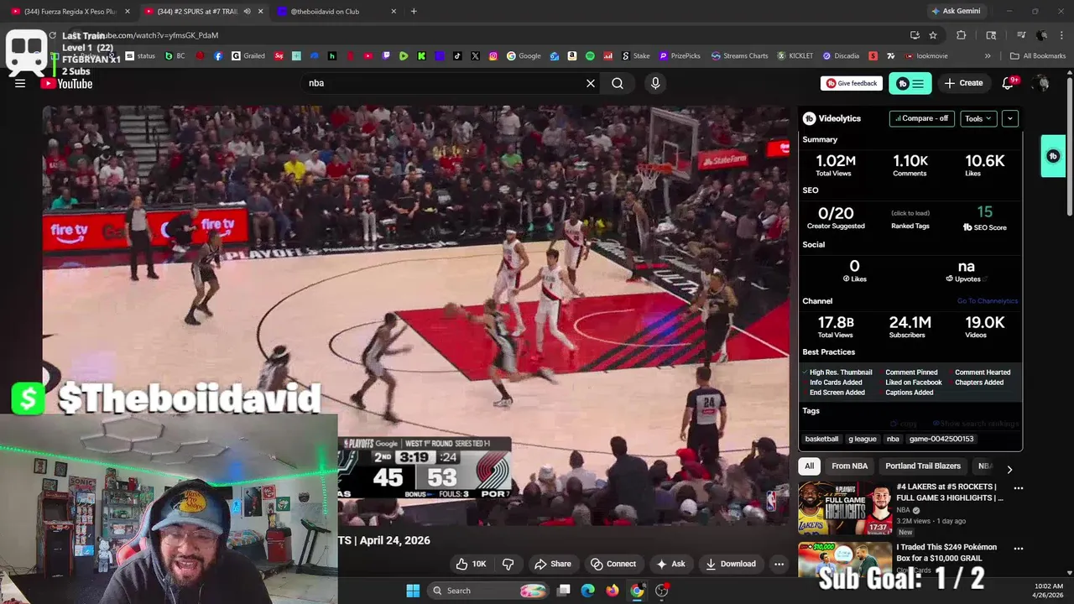Click the nba tag
Screen dimensions: 1074x604
893,439
